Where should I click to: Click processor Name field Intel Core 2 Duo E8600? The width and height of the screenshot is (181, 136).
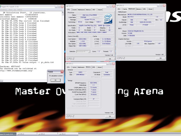(90, 15)
